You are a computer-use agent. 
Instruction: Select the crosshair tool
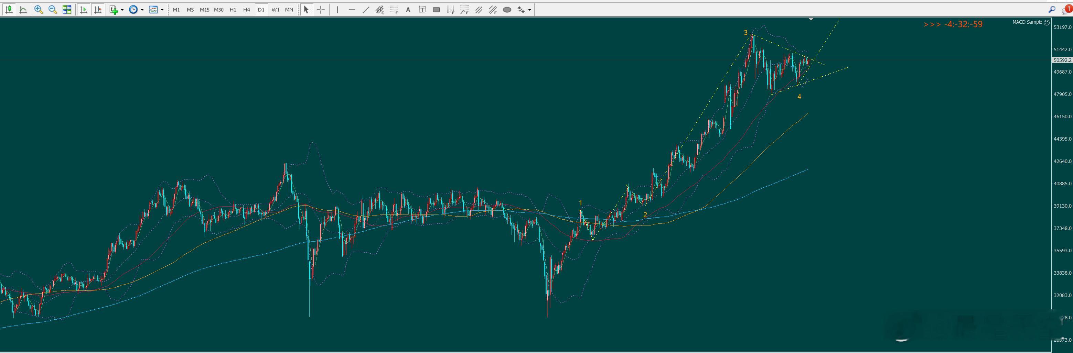[x=321, y=10]
